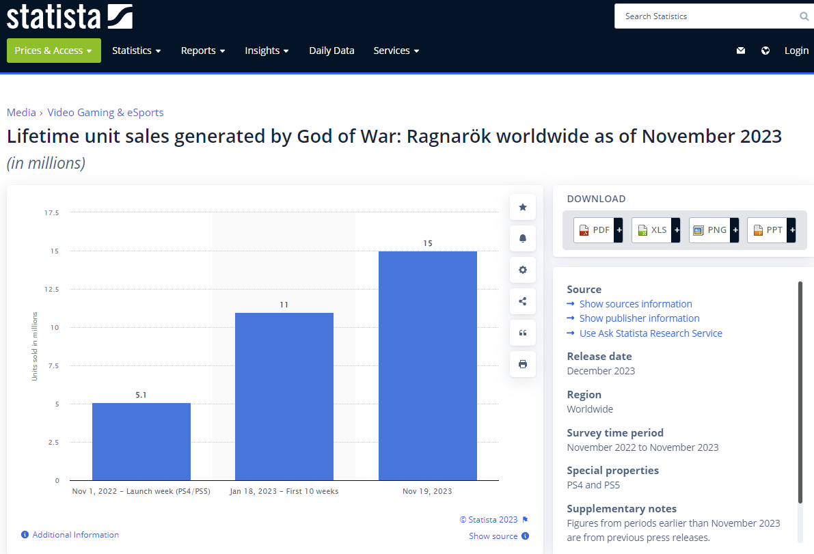Expand the Insights menu
The image size is (814, 554).
[267, 51]
